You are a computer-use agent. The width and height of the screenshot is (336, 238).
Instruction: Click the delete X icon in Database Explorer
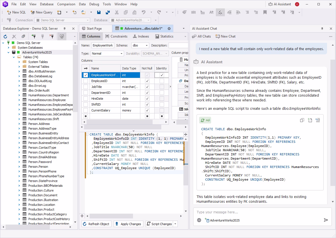(x=14, y=36)
